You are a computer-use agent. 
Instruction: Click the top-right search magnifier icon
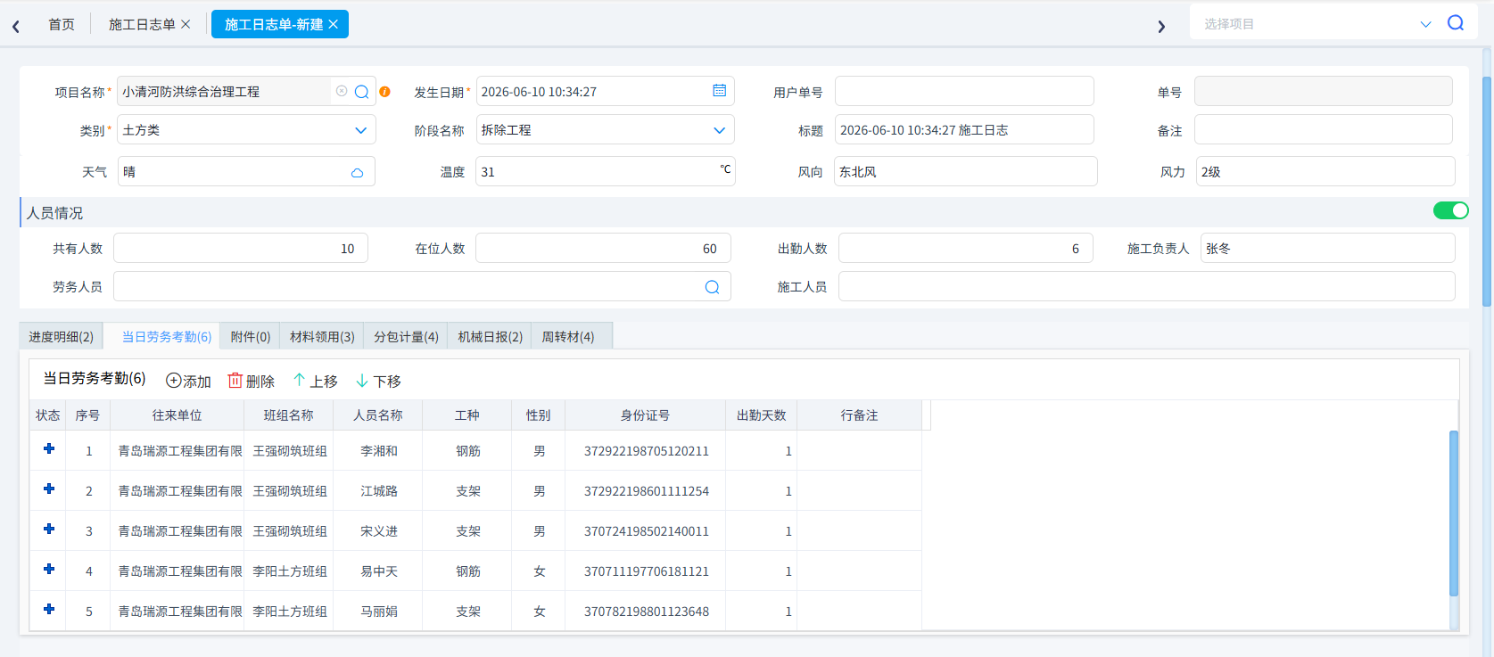1456,23
